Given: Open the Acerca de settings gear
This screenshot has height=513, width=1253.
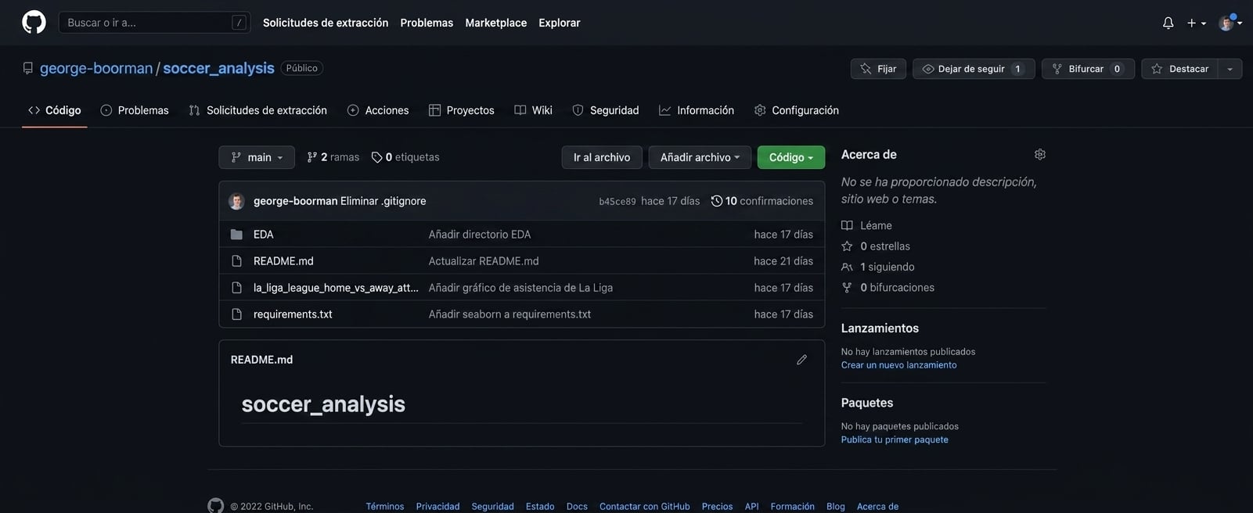Looking at the screenshot, I should 1040,154.
